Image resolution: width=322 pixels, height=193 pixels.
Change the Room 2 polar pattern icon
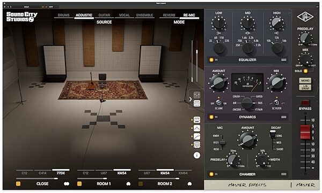189,183
